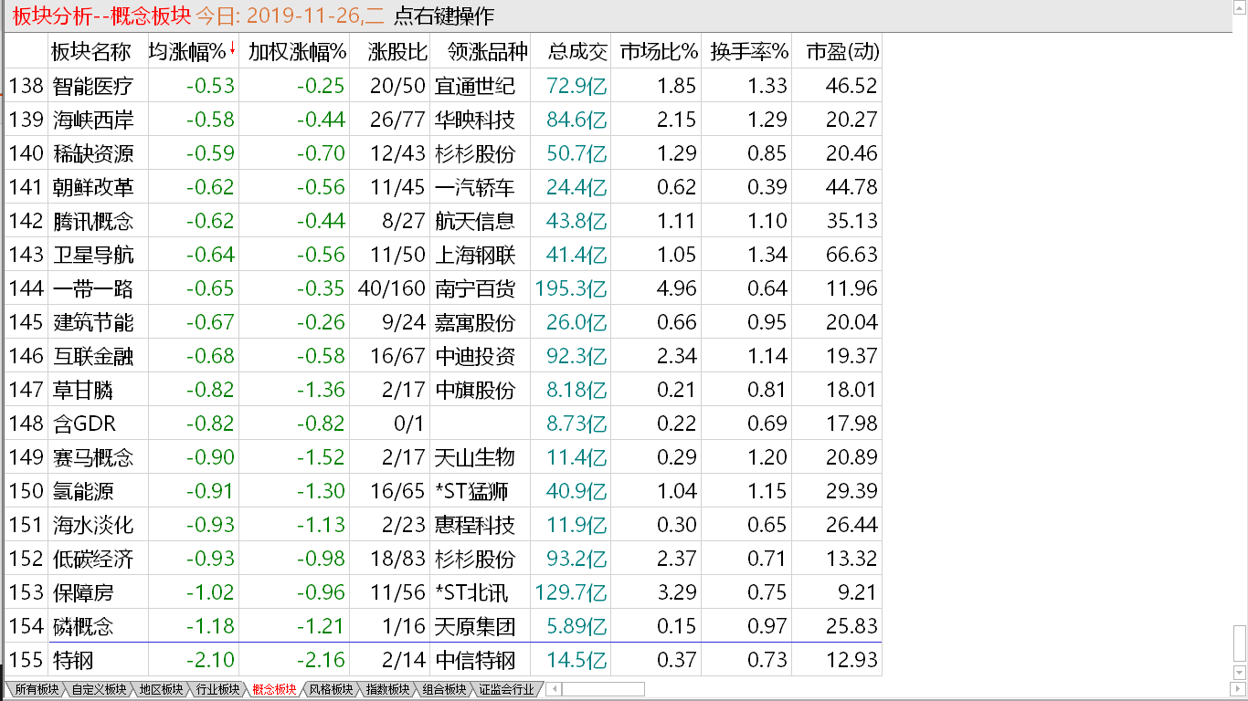
Task: Sort by 涨股比 column header
Action: click(397, 51)
